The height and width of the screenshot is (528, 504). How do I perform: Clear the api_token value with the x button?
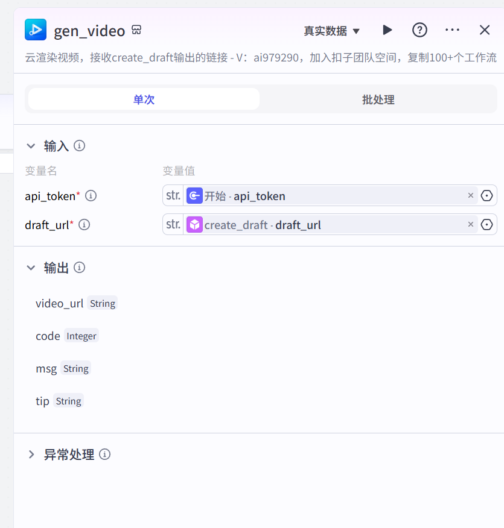[x=470, y=195]
